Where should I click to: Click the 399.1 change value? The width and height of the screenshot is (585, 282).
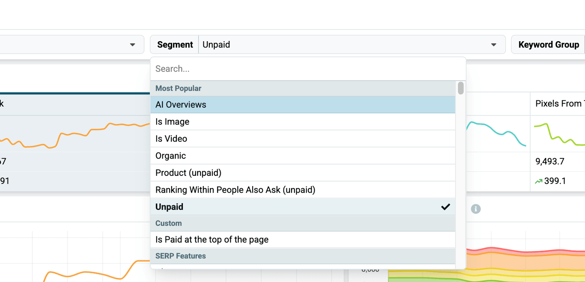click(555, 181)
